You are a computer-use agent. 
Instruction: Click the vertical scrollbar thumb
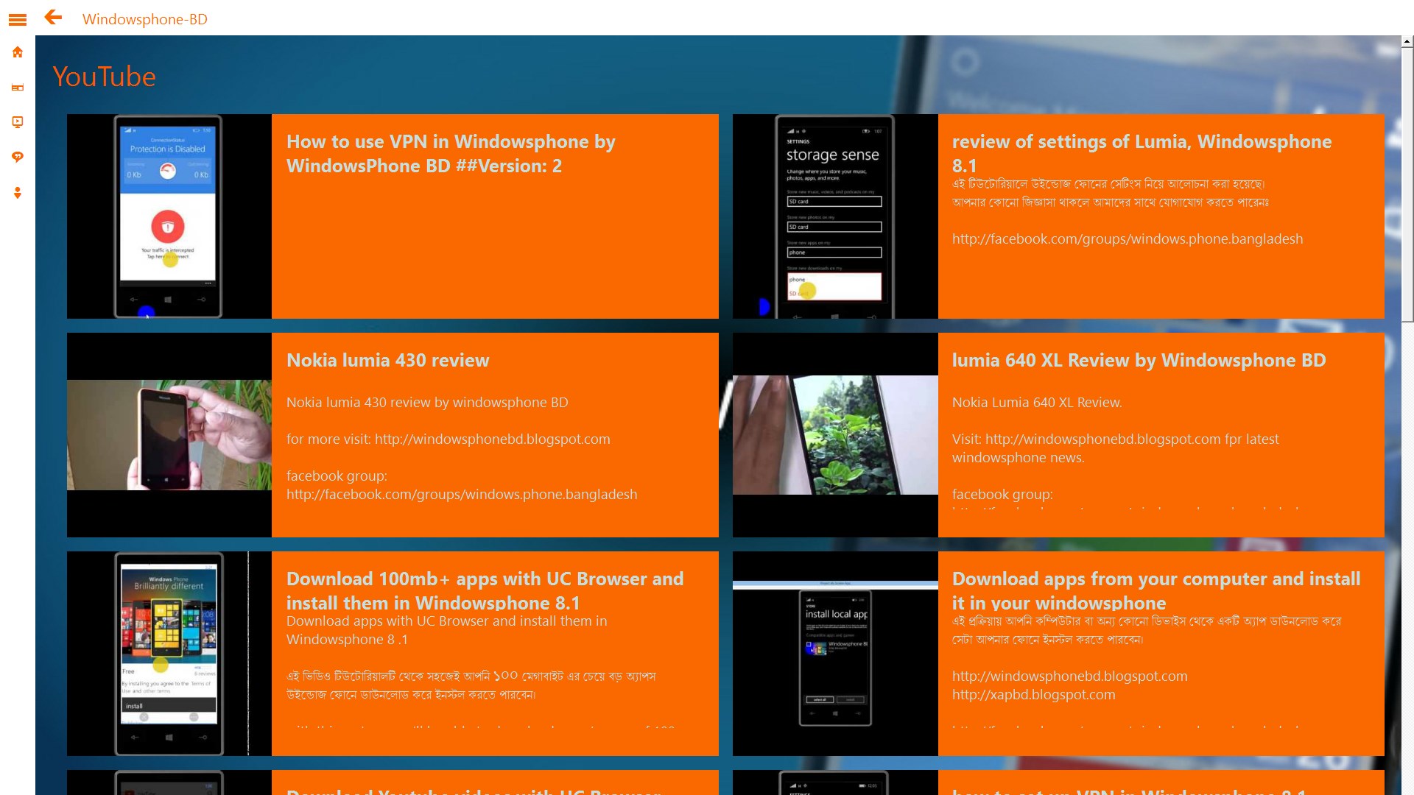click(x=1407, y=184)
